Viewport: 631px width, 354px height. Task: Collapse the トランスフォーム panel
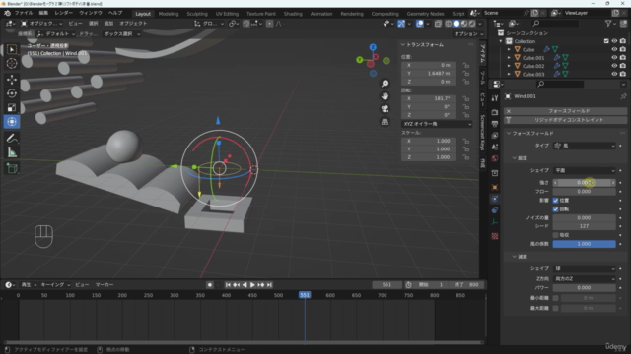pos(403,45)
